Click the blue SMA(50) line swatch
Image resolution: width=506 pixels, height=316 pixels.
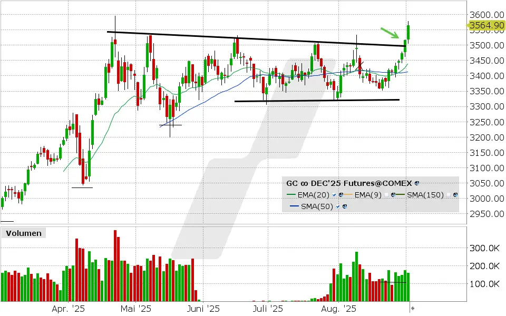point(294,206)
